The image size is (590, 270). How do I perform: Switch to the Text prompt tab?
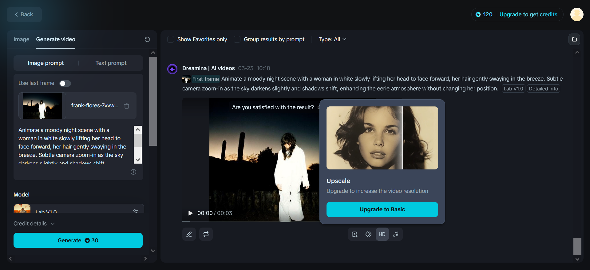(111, 63)
